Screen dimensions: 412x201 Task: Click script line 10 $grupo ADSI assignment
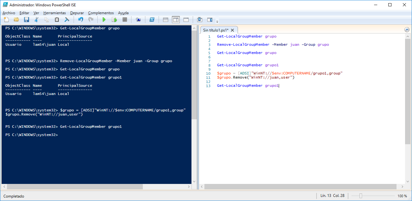pos(280,73)
